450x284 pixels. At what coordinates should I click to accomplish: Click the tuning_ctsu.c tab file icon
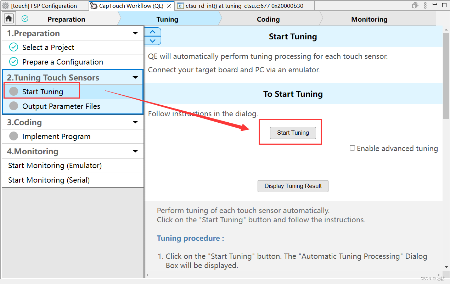click(180, 6)
